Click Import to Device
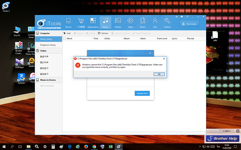The image size is (241, 150). pyautogui.click(x=120, y=33)
